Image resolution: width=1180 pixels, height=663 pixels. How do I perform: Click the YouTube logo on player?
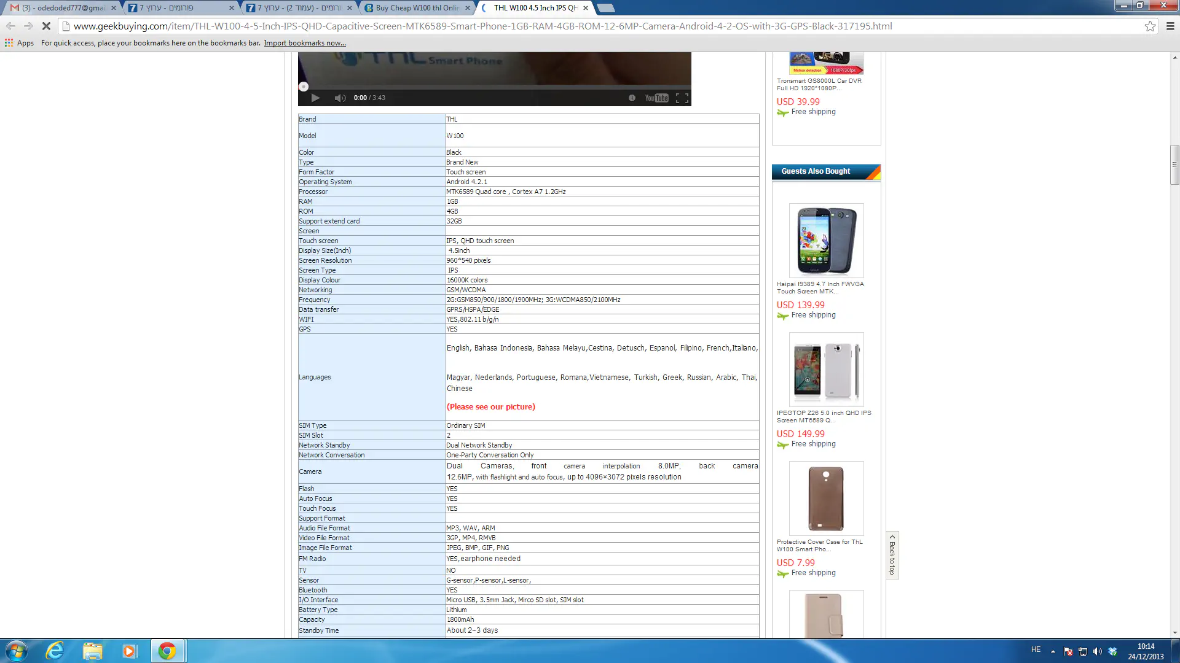656,98
